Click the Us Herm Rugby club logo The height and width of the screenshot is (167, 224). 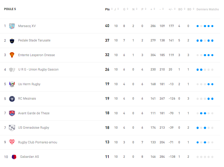(12, 84)
